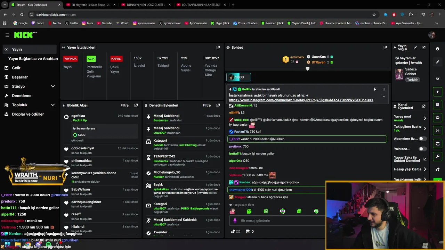Toggle the Yalnızca... switch

[422, 149]
